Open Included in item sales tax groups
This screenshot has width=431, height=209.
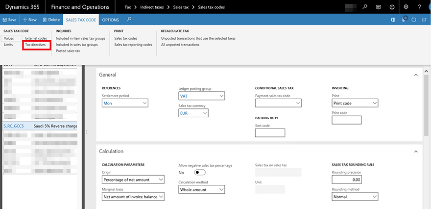click(x=80, y=38)
